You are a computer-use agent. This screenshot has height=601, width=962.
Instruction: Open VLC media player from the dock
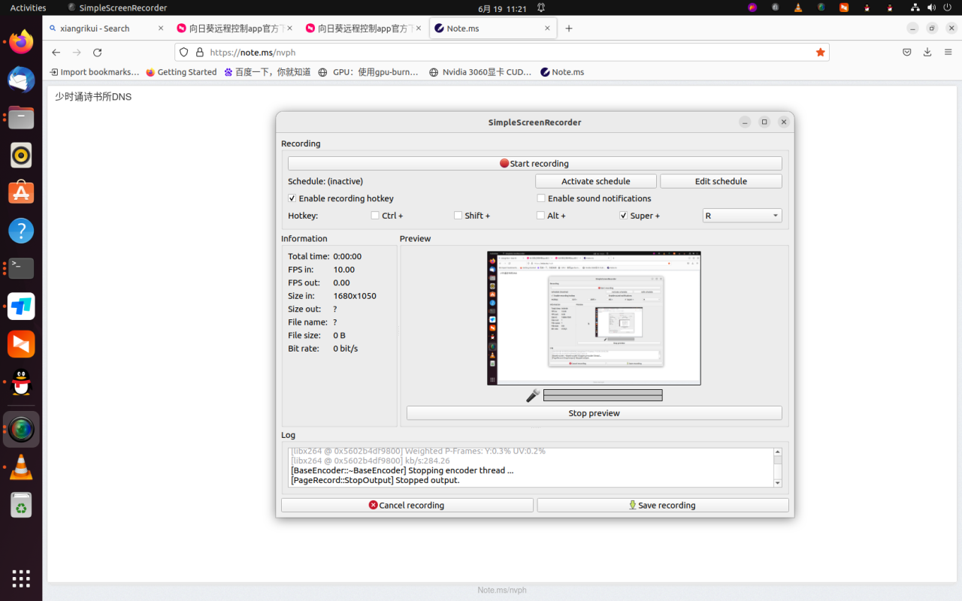click(21, 467)
